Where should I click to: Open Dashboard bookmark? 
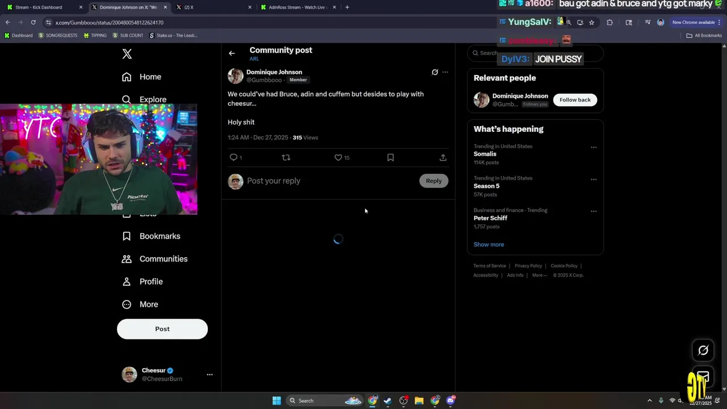pyautogui.click(x=19, y=35)
